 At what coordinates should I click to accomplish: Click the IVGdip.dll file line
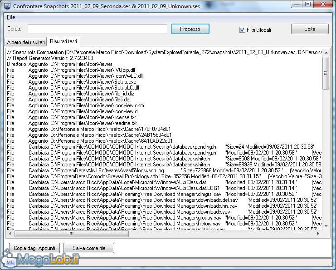71,70
